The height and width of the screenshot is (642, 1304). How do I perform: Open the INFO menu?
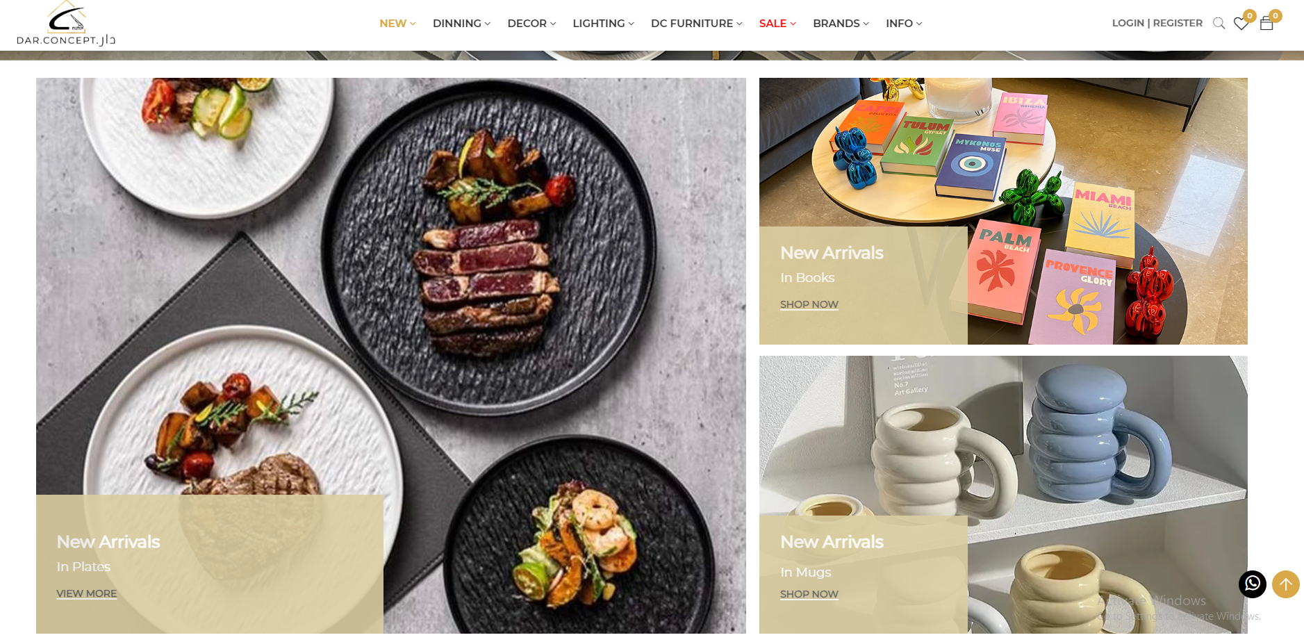click(904, 24)
